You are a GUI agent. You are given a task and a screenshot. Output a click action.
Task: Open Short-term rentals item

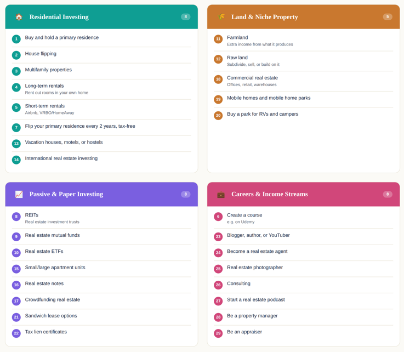[101, 110]
